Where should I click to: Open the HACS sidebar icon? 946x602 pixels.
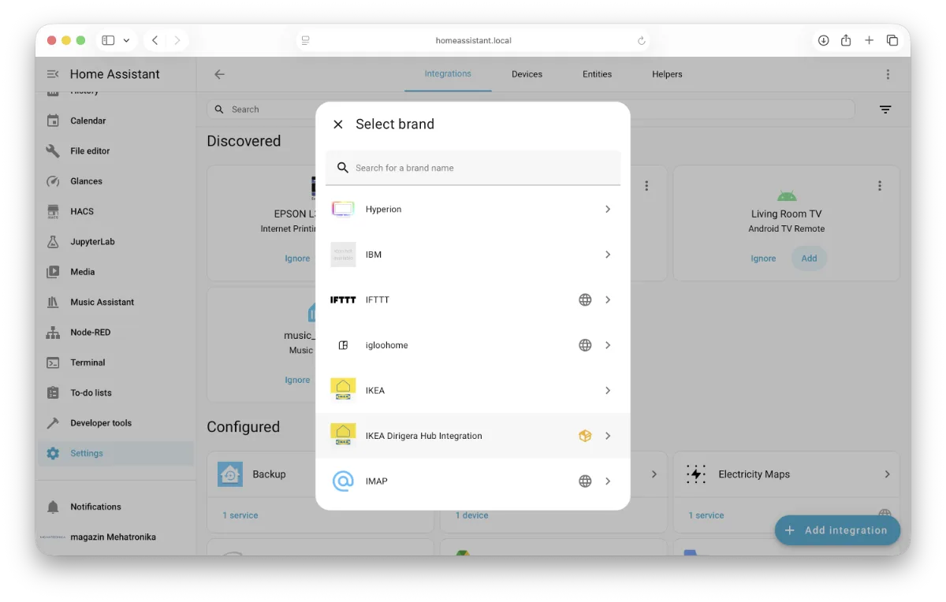[x=53, y=211]
